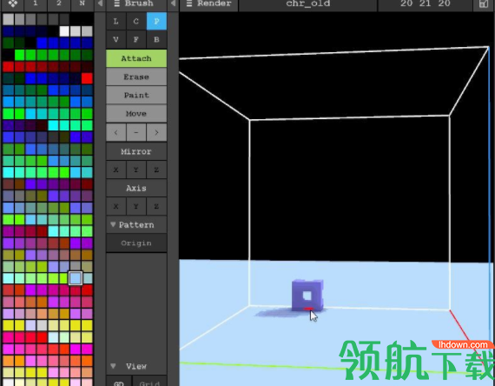Click the '-' button between arrow buttons
This screenshot has width=495, height=386.
point(136,132)
